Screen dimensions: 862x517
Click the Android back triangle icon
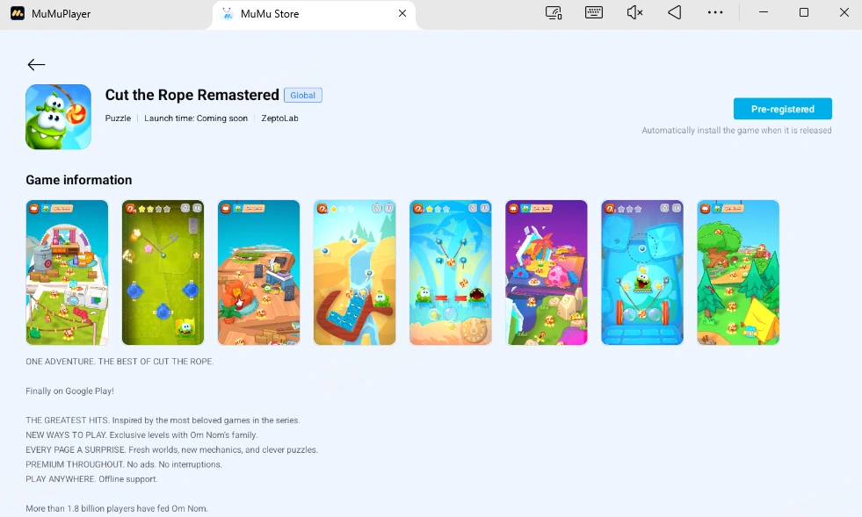point(675,12)
